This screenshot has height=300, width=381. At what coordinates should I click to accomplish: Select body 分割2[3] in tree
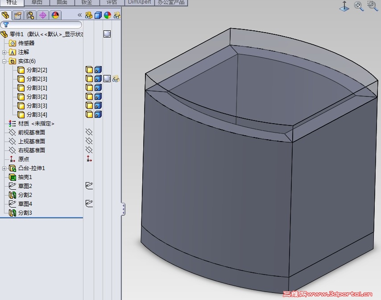32,79
